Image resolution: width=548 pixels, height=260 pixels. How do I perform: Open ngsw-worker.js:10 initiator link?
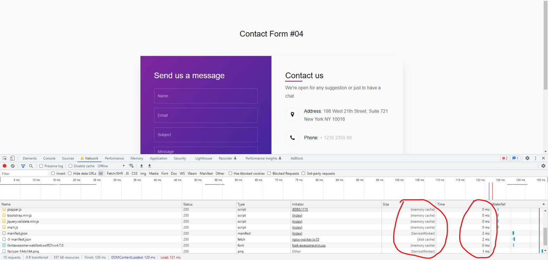point(306,239)
